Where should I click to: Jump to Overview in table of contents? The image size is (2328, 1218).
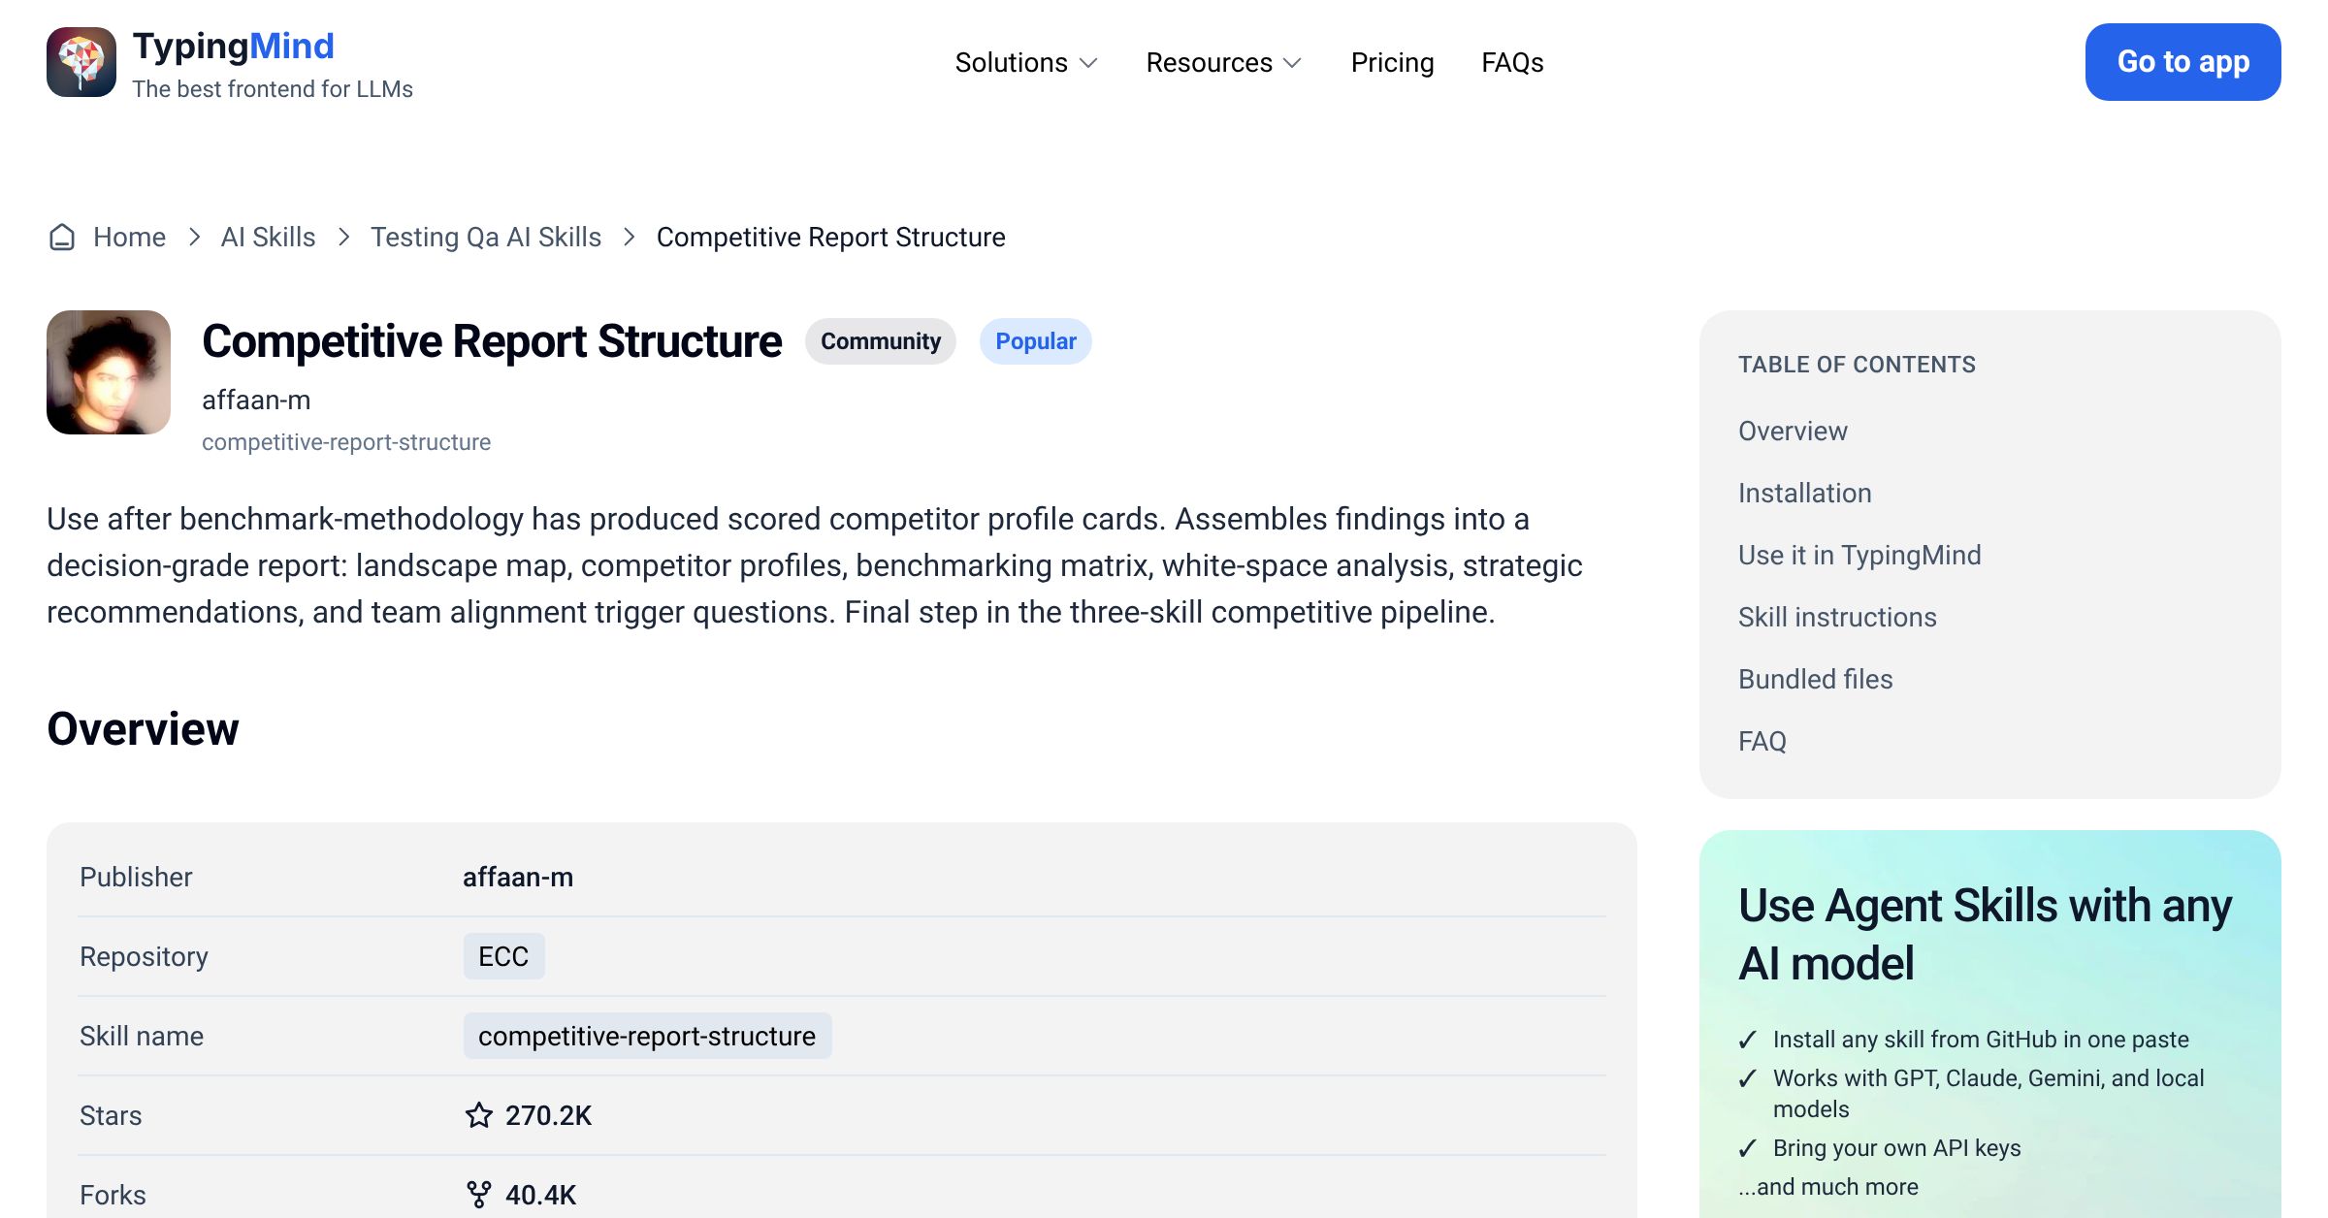pyautogui.click(x=1793, y=431)
